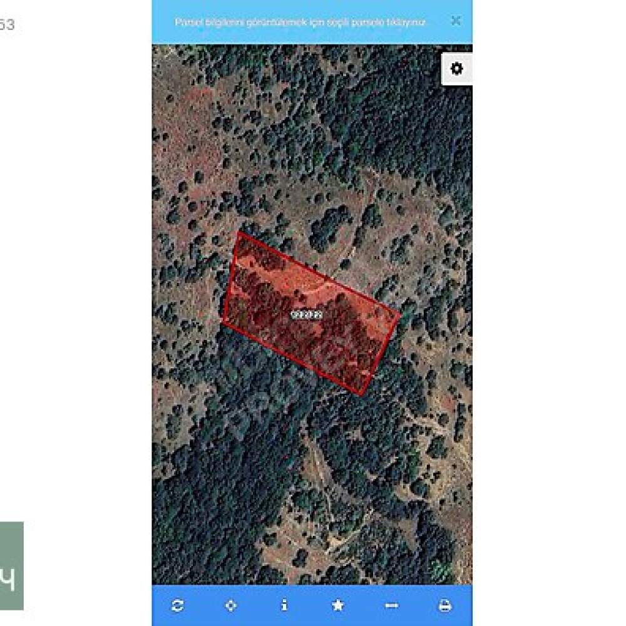
Task: Click the parcel info banner message text
Action: [300, 23]
